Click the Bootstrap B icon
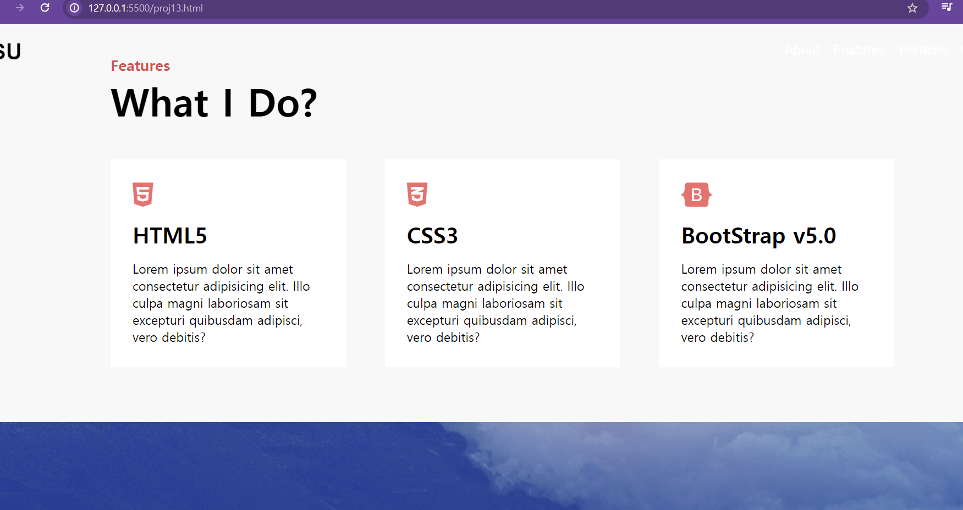 696,195
